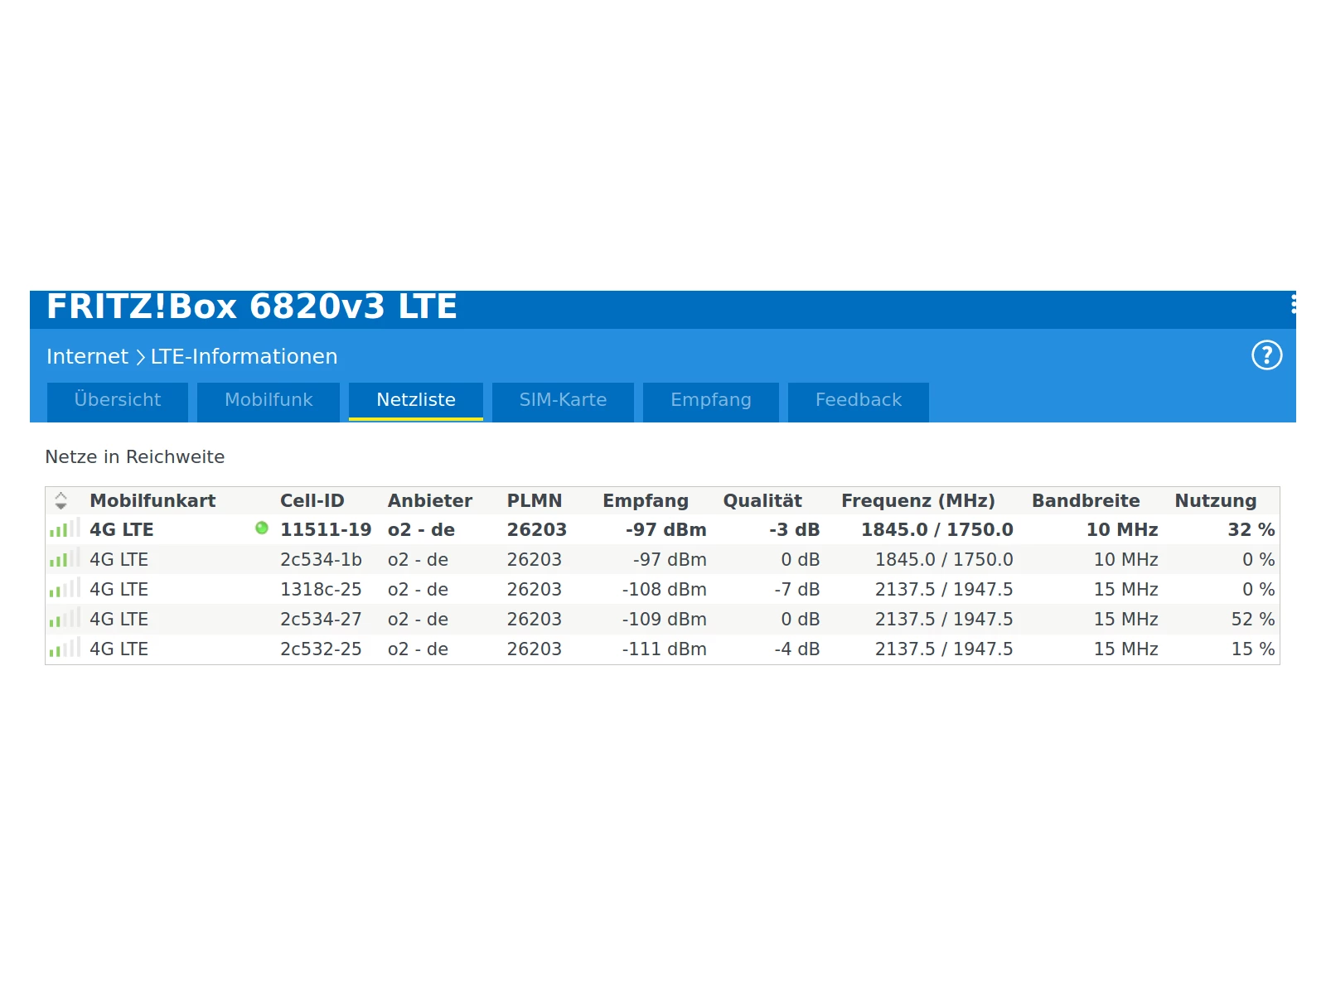Click the -4 dB quality value

[797, 649]
